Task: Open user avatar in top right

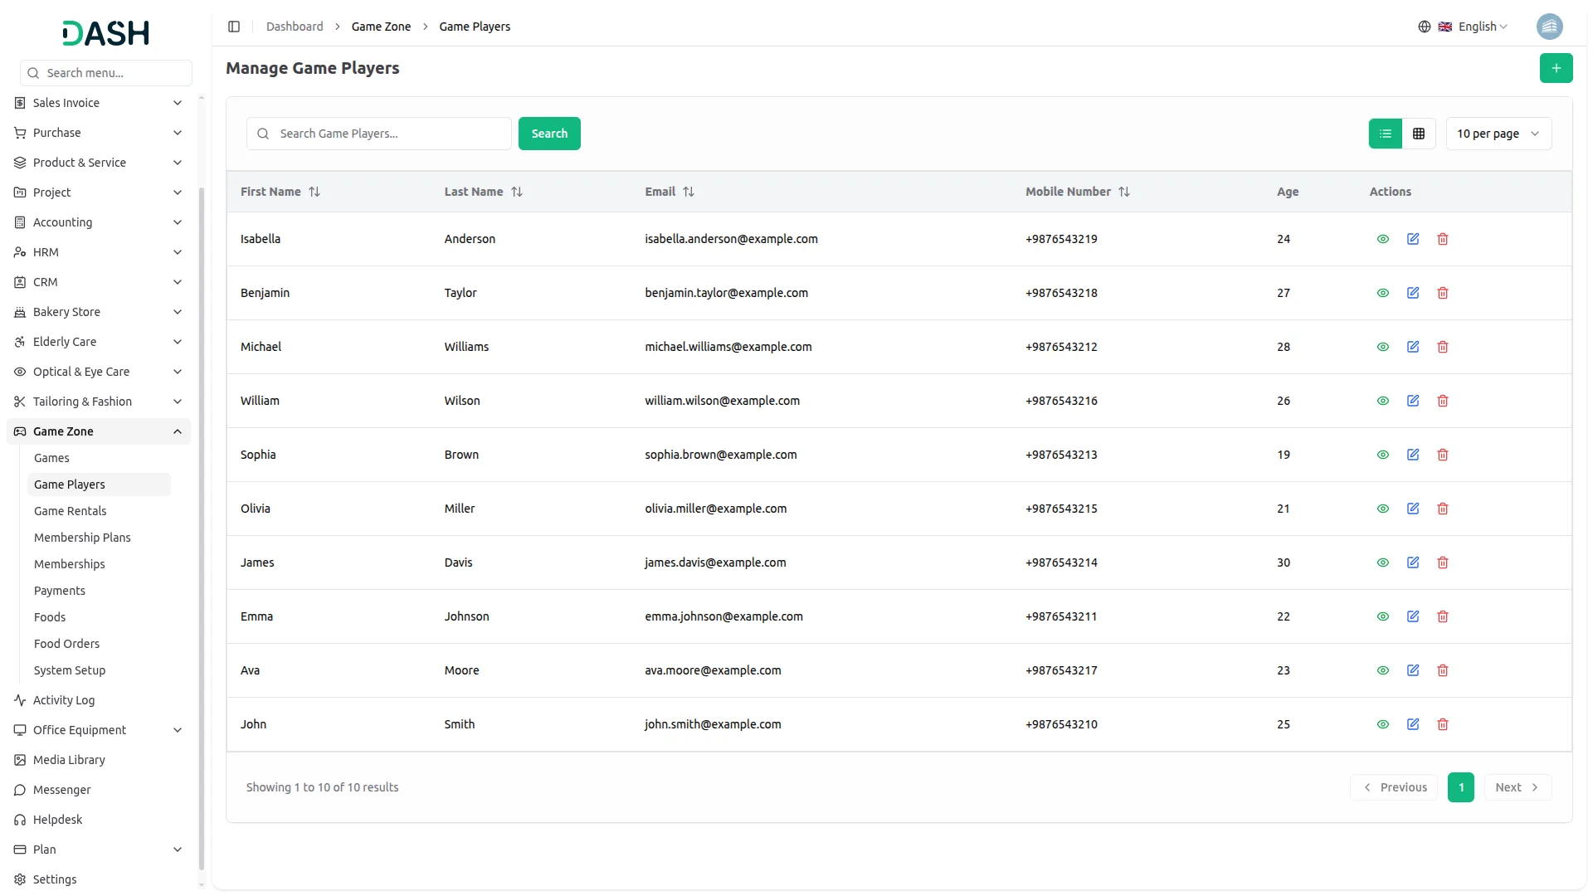Action: [x=1549, y=27]
